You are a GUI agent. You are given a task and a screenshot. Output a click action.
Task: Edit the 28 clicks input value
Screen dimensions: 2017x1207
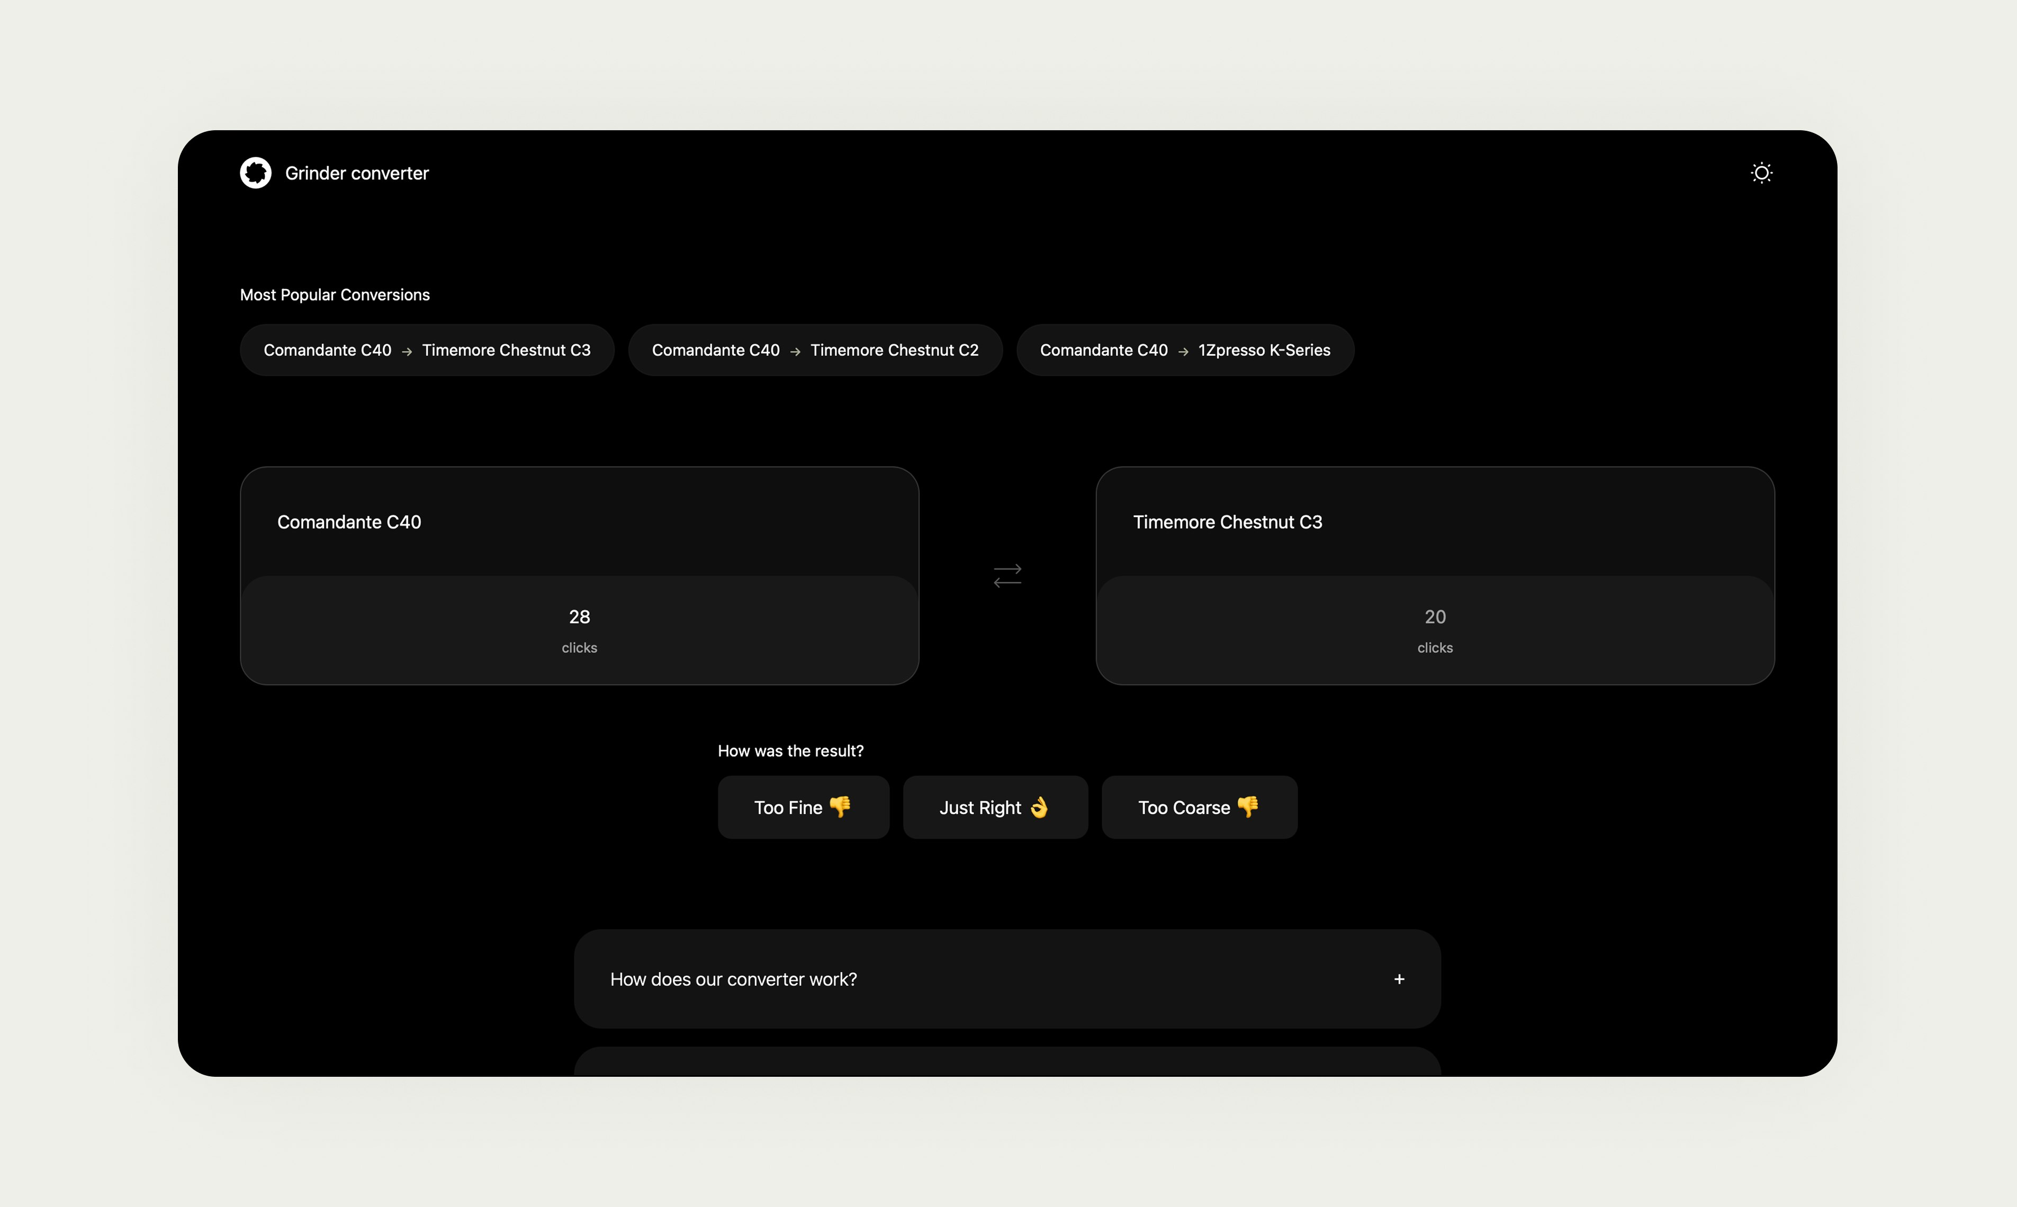pyautogui.click(x=579, y=629)
